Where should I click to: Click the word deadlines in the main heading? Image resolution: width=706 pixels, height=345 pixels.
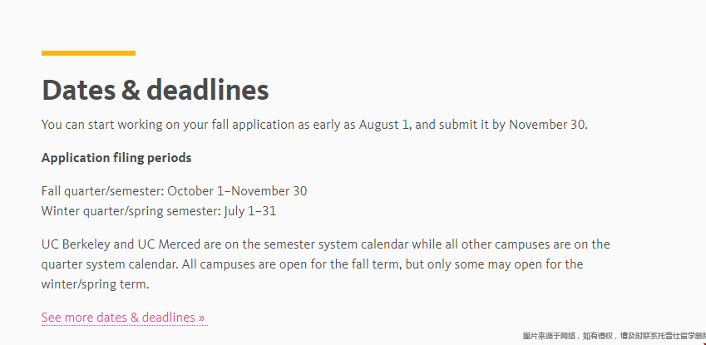point(208,90)
